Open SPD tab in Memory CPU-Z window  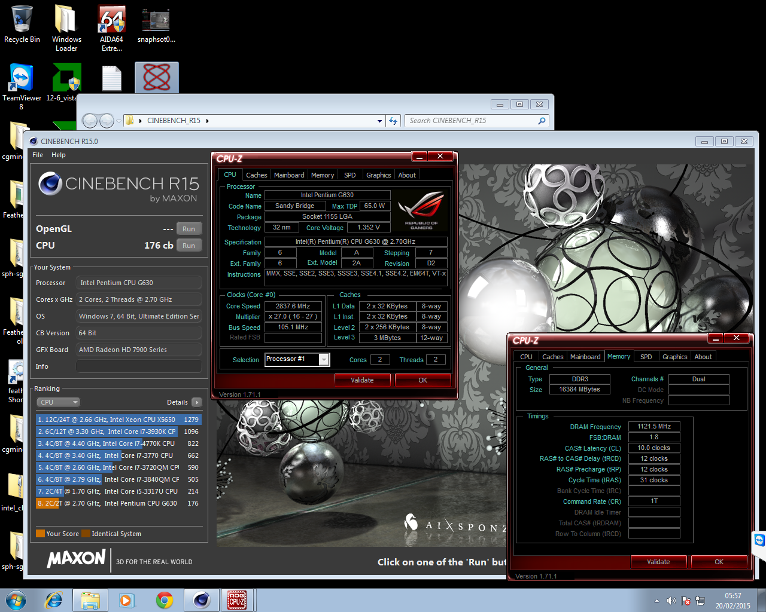click(646, 357)
